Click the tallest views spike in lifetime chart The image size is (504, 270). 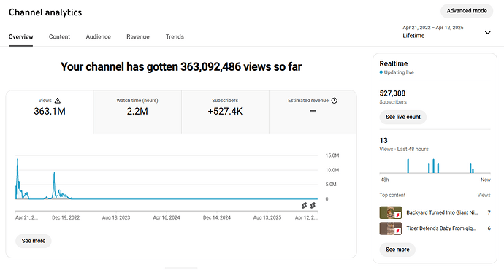[18, 160]
